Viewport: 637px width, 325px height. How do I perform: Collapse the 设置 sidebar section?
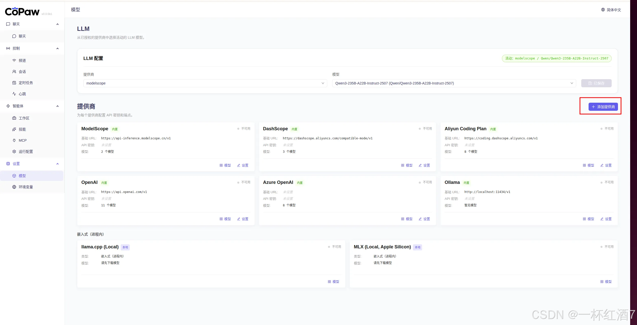click(58, 164)
